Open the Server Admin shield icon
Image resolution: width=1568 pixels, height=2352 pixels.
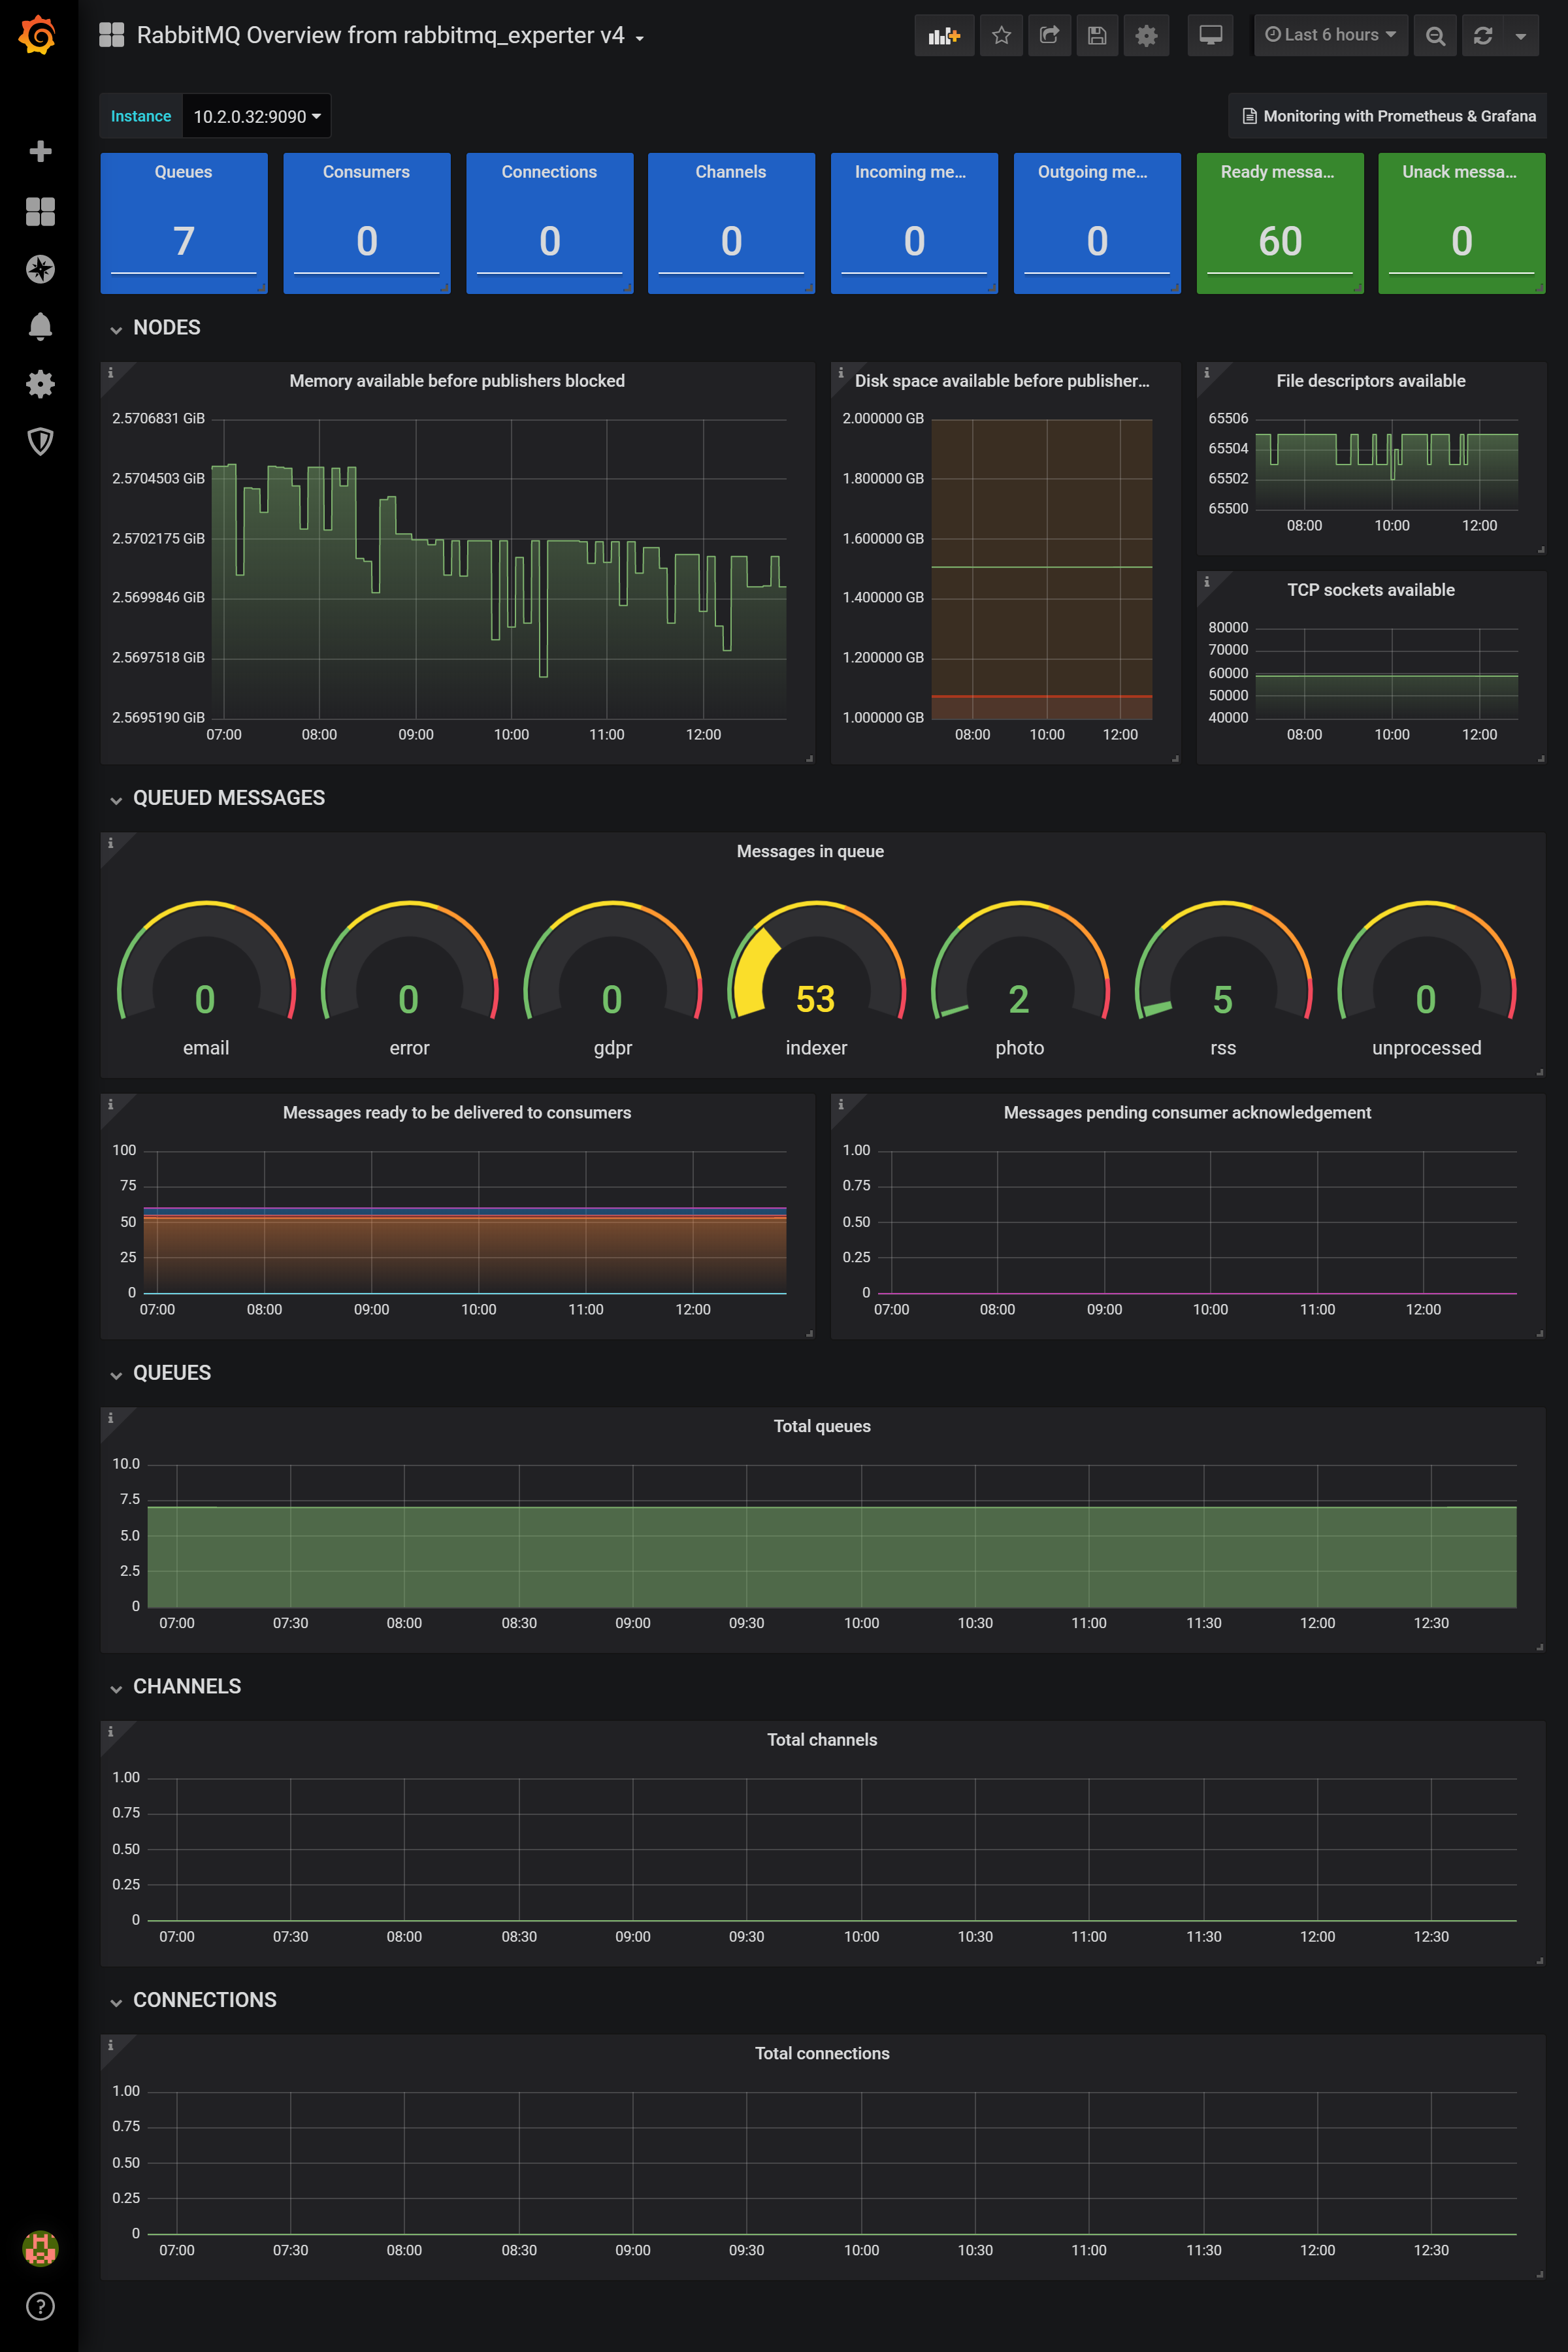click(x=40, y=441)
